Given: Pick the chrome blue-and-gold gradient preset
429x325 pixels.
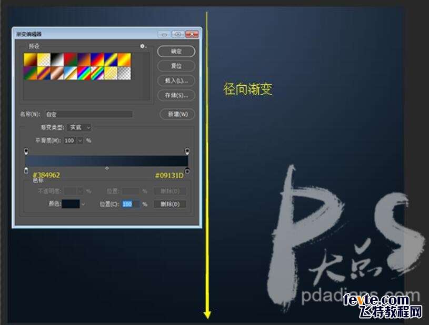Looking at the screenshot, I should [x=71, y=73].
